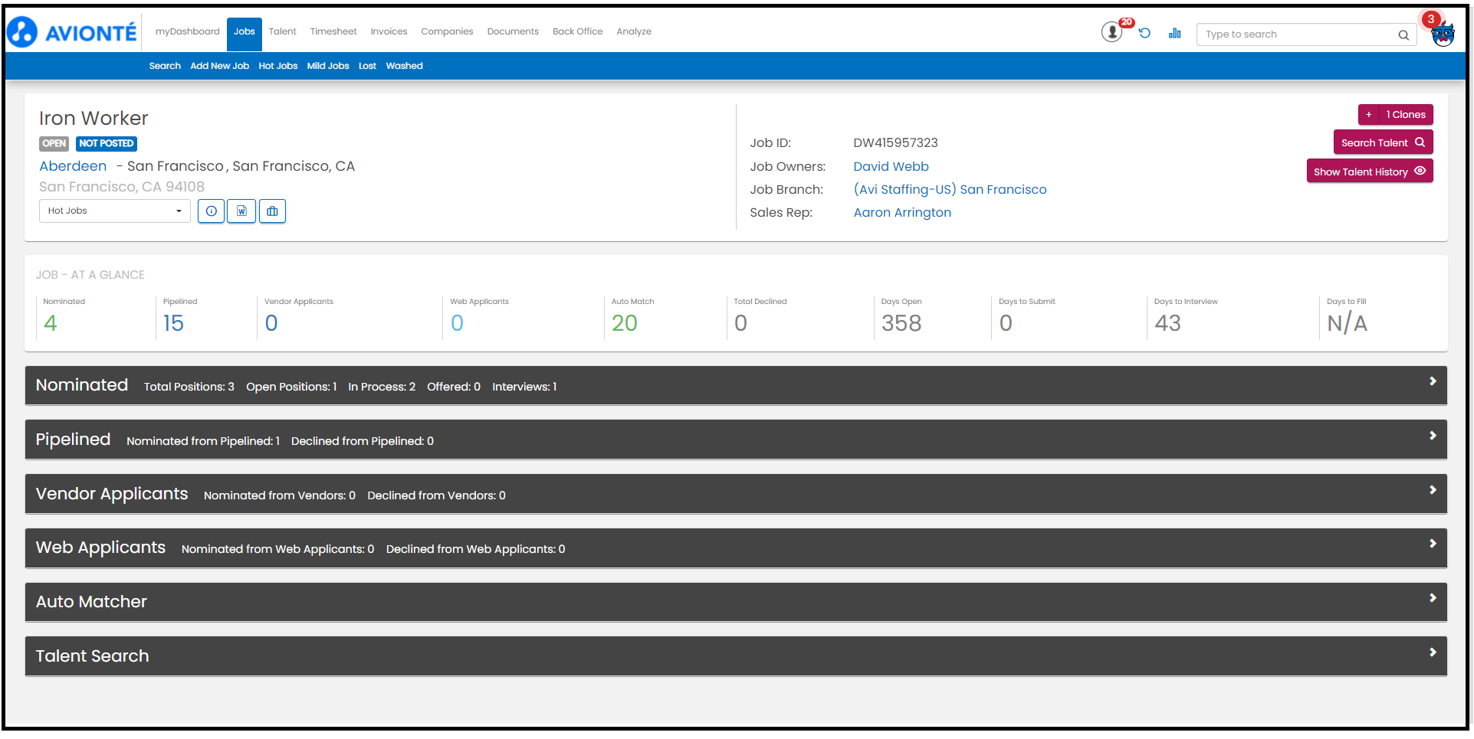1474x739 pixels.
Task: Click the refresh history icon
Action: [1144, 33]
